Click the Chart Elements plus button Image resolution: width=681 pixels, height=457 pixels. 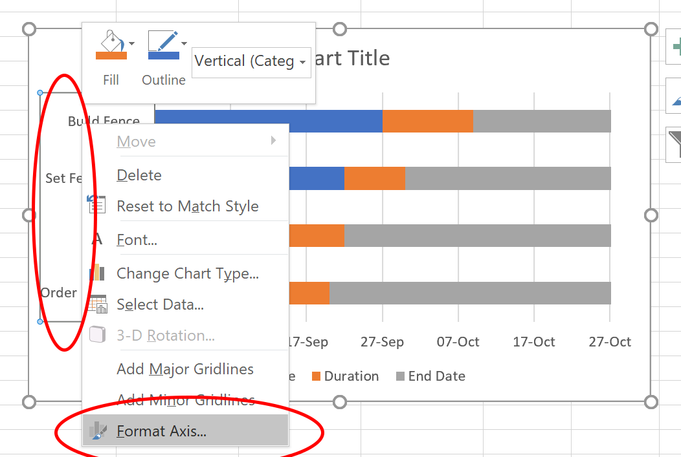pos(674,47)
